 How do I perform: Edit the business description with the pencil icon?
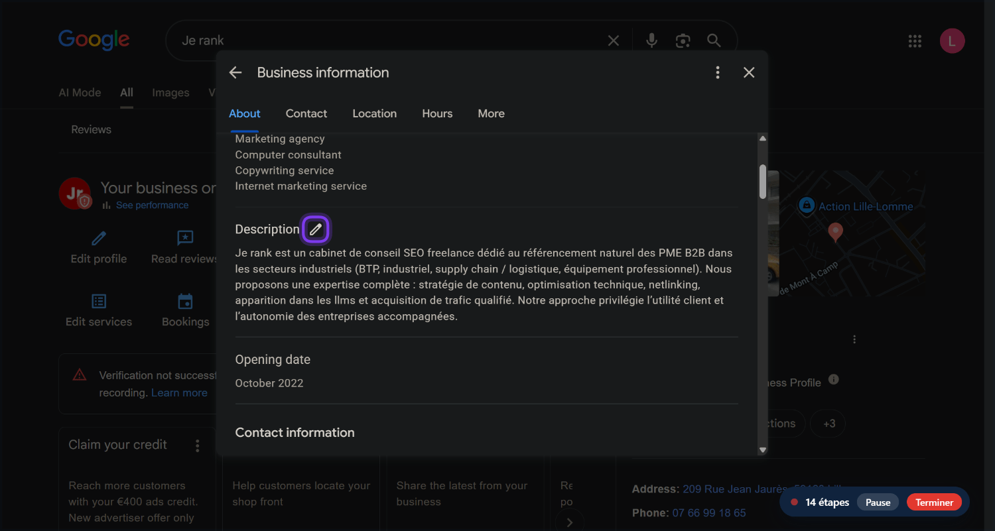(x=316, y=229)
